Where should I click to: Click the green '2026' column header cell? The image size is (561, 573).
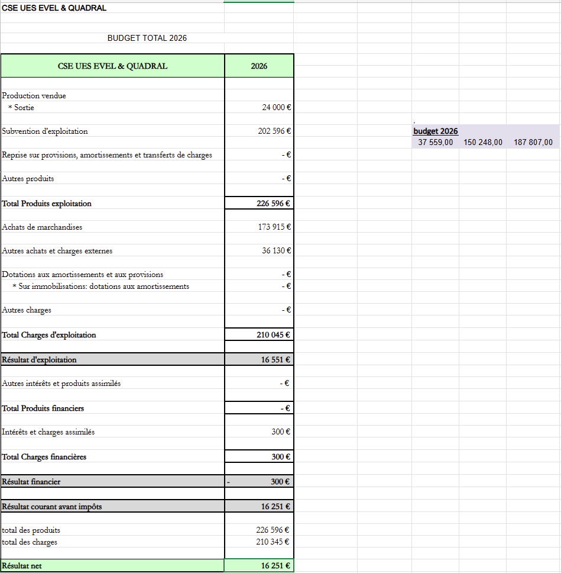coord(259,66)
